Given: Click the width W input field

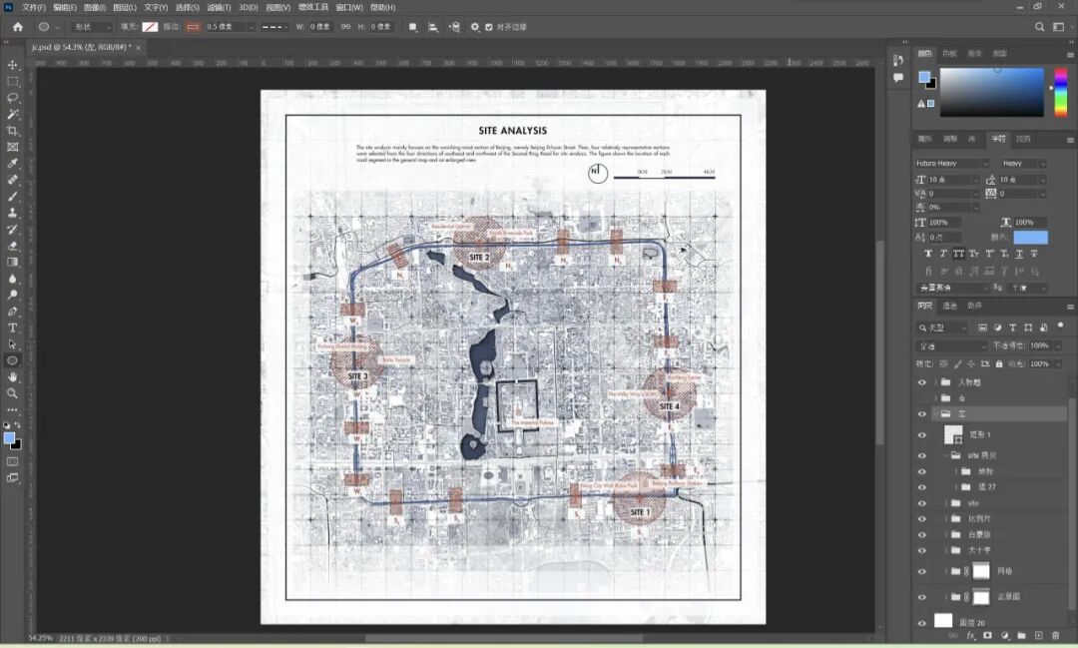Looking at the screenshot, I should pos(319,27).
